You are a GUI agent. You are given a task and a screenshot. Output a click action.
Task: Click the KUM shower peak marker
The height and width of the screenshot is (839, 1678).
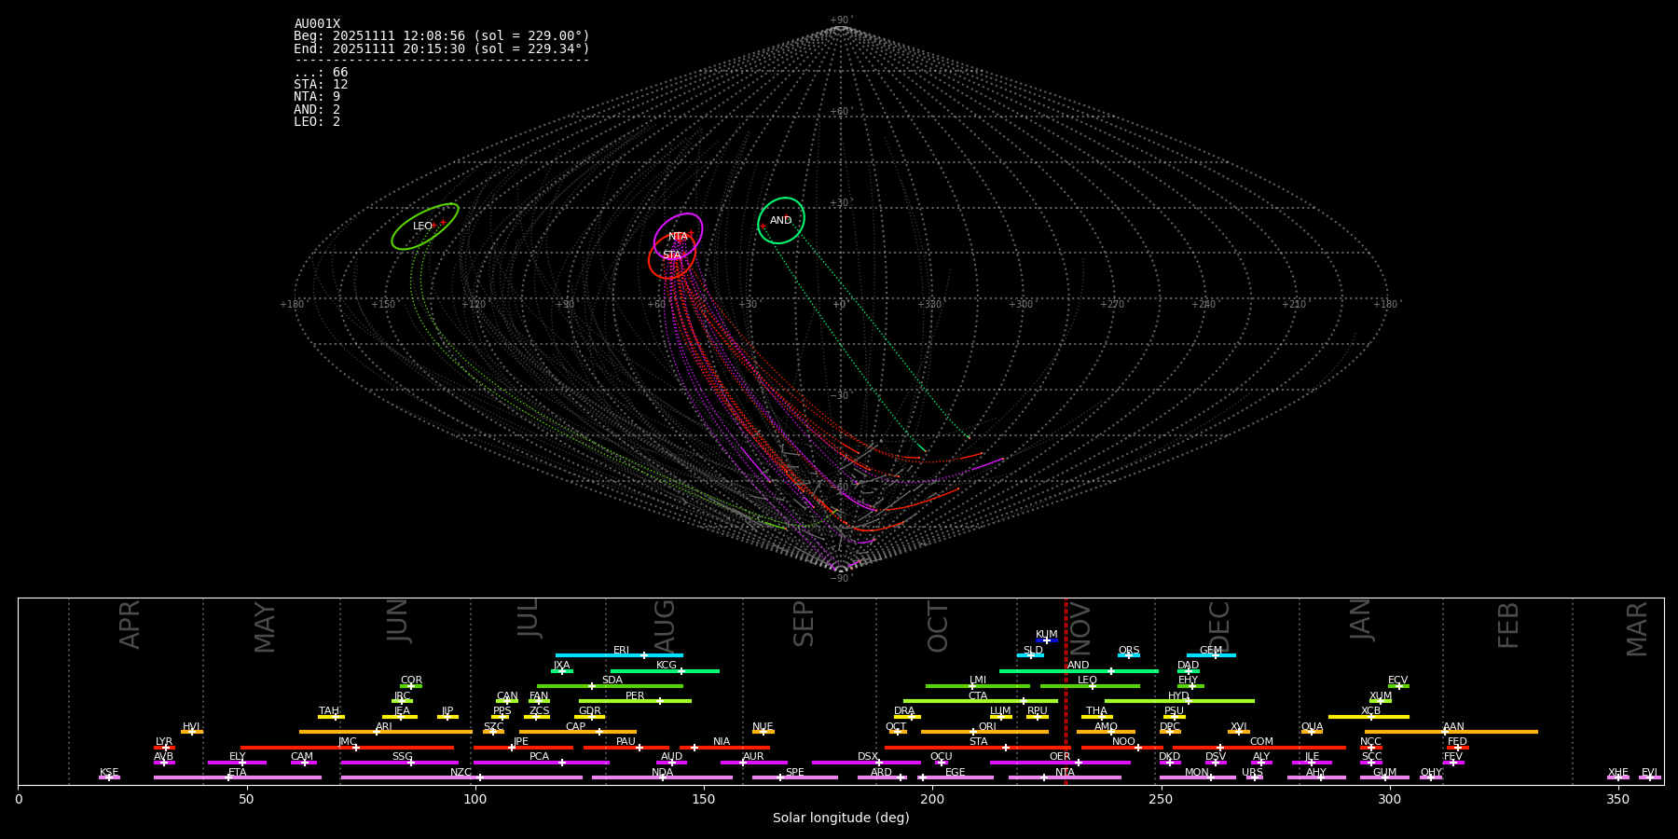point(1046,640)
